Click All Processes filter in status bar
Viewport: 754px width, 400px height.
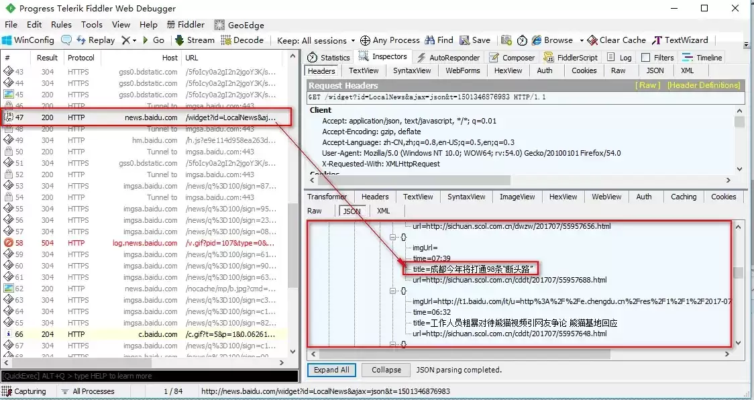tap(88, 391)
